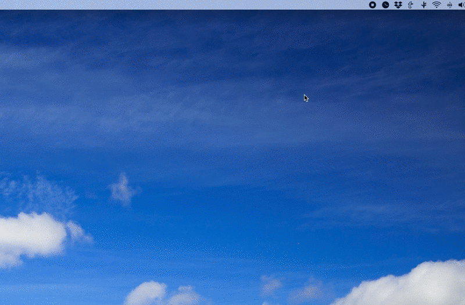Screen dimensions: 465x305
Task: End the screen capture with the stop button
Action: [373, 5]
